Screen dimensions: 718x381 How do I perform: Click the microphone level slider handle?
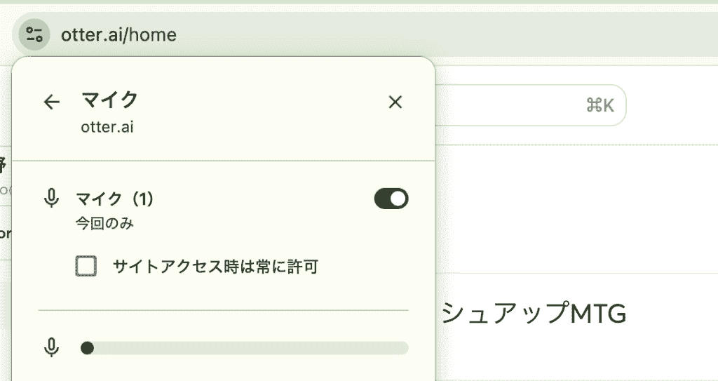(x=87, y=348)
